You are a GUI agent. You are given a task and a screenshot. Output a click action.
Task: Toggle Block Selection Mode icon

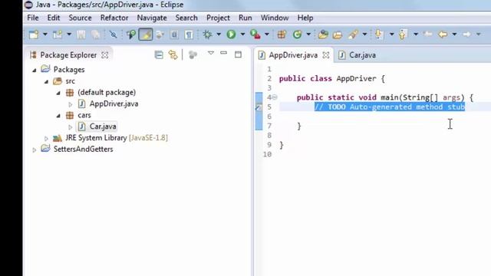[x=174, y=34]
